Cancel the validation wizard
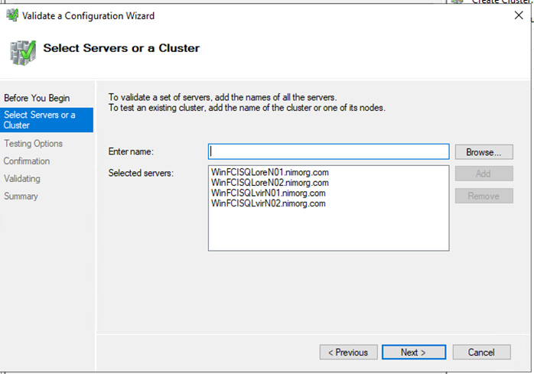534x374 pixels. pos(481,352)
